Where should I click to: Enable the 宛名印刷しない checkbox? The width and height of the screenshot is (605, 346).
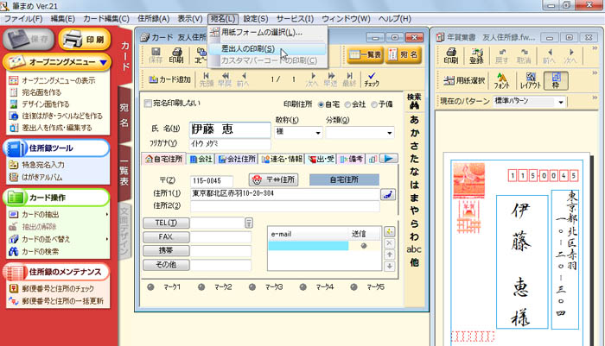tap(146, 104)
